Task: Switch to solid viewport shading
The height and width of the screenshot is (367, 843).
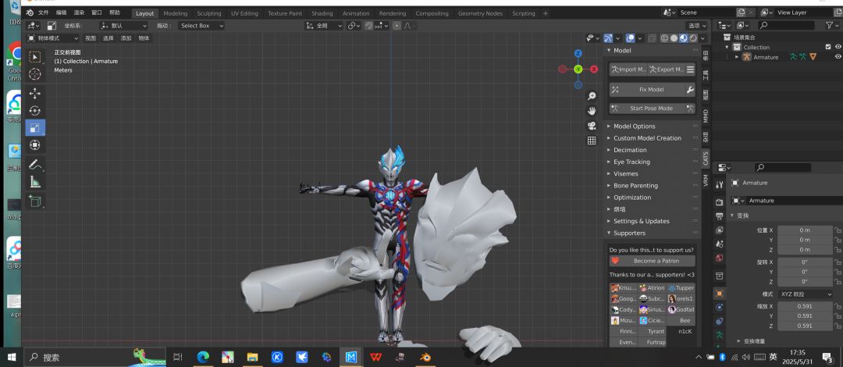Action: pos(674,38)
